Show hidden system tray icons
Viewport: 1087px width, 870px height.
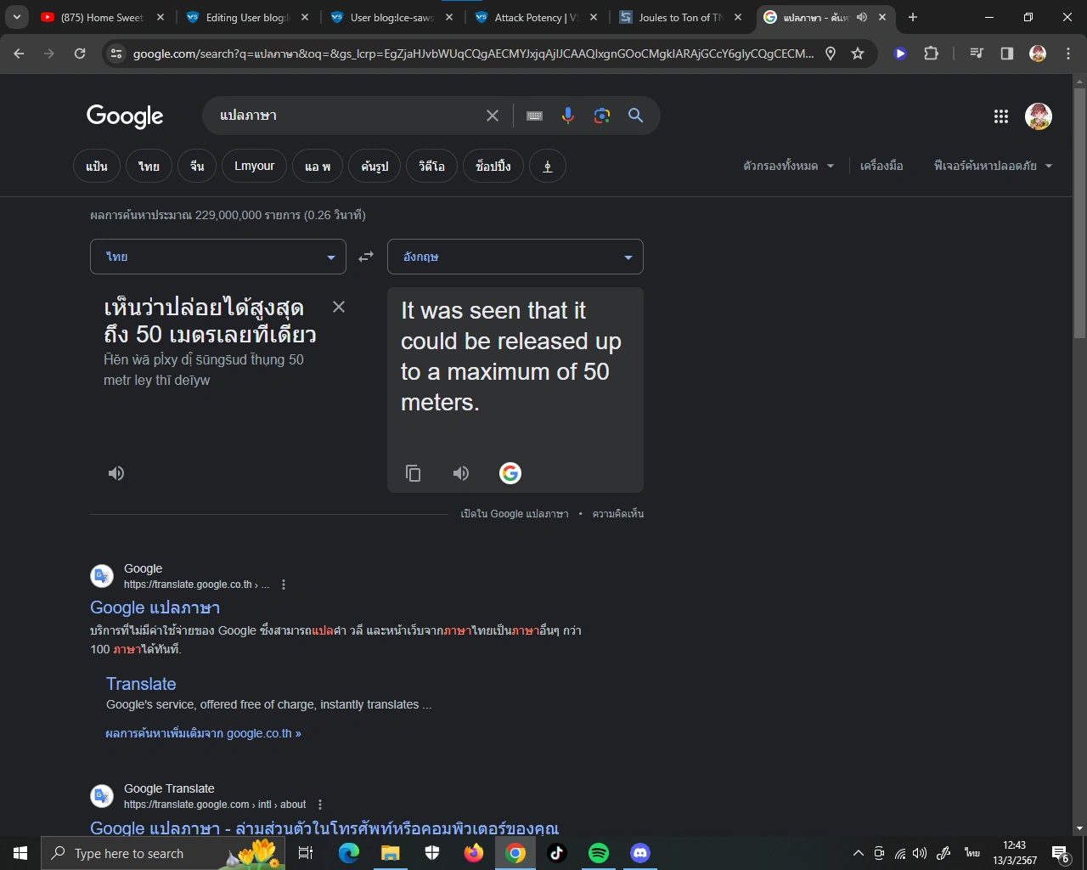[x=858, y=853]
